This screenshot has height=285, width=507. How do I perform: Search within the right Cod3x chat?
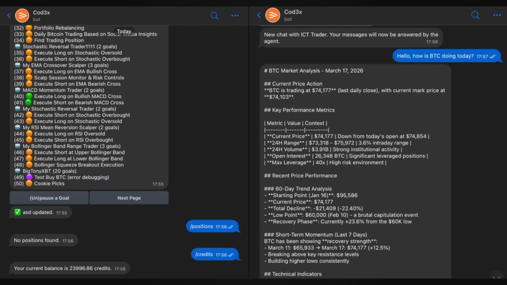[475, 16]
